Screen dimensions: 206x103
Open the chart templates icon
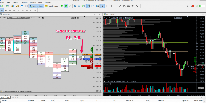tap(97, 6)
